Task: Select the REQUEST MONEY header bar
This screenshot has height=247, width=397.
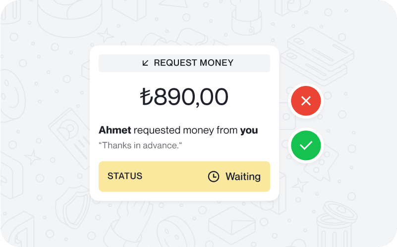Action: pyautogui.click(x=184, y=63)
